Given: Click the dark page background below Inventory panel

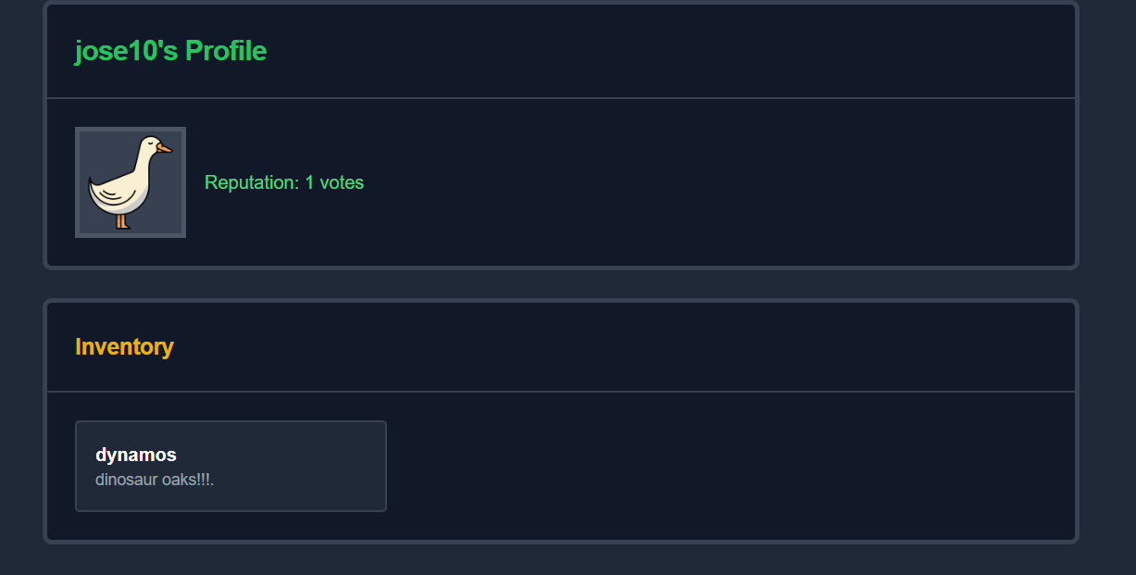Looking at the screenshot, I should (x=561, y=559).
